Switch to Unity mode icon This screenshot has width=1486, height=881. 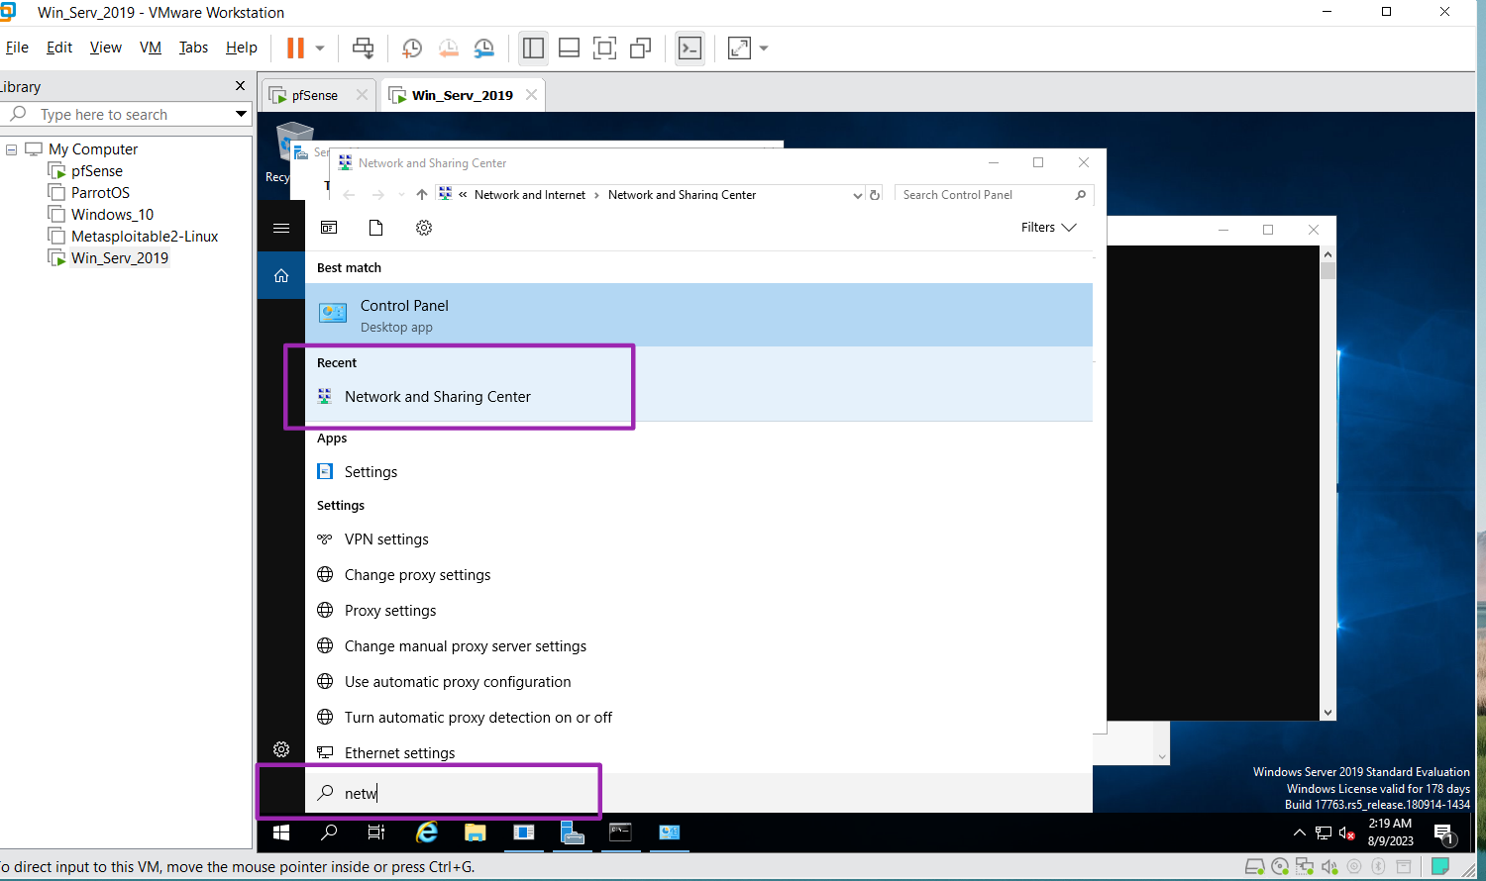(640, 48)
